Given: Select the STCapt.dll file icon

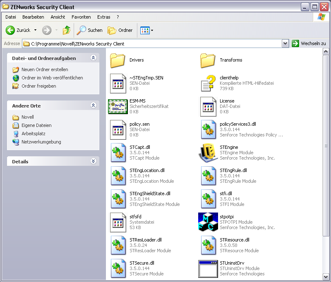Looking at the screenshot, I should point(118,153).
